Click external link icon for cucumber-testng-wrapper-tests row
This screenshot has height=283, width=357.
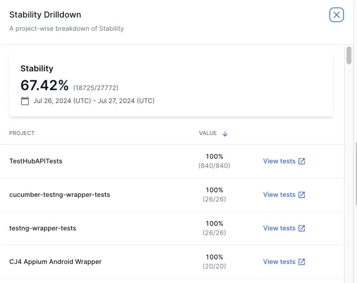[302, 195]
